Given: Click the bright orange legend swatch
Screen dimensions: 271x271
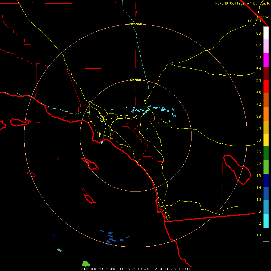Looking at the screenshot, I should click(266, 114).
